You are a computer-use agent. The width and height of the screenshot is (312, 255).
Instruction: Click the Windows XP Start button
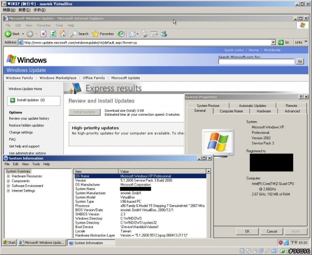tap(9, 243)
